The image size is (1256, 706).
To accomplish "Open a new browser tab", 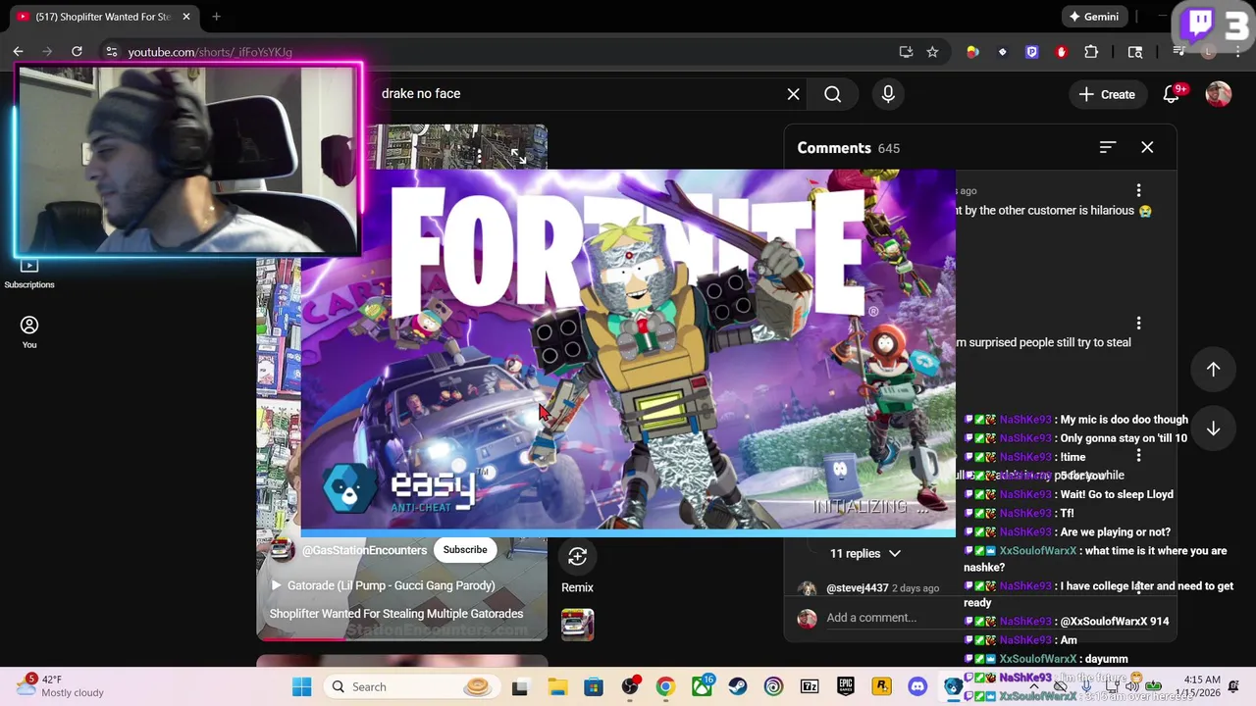I will click(x=216, y=17).
